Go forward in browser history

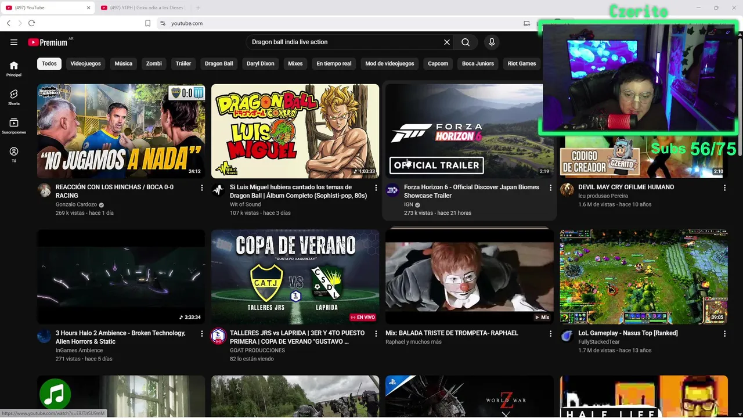20,23
